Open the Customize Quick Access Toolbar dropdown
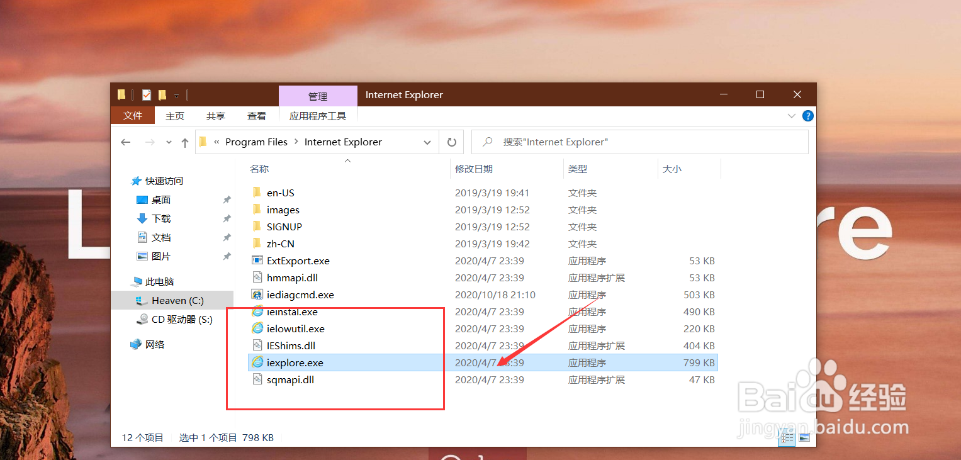Viewport: 961px width, 460px height. pyautogui.click(x=177, y=96)
